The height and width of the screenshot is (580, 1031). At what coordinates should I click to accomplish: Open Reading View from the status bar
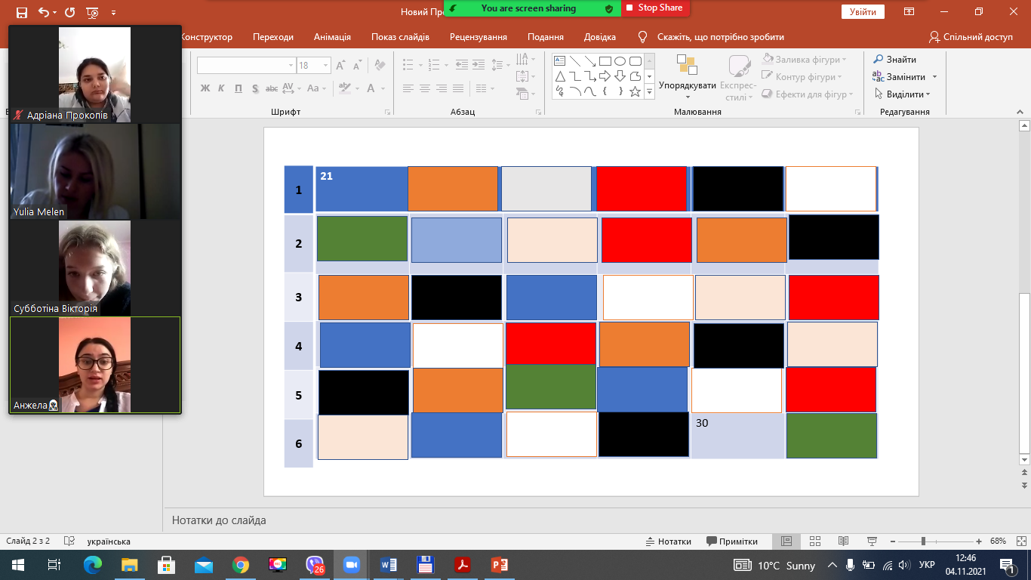pyautogui.click(x=843, y=541)
